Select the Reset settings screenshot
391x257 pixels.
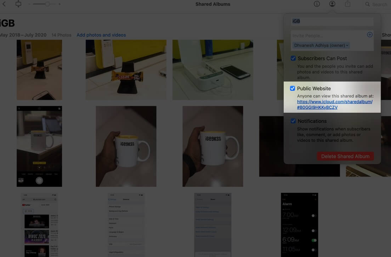click(x=213, y=225)
